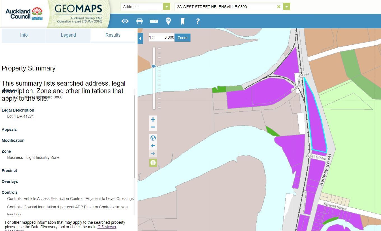Click the Controls label

click(10, 192)
